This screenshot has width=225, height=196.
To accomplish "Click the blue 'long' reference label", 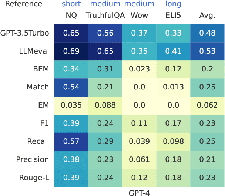I will point(173,4).
